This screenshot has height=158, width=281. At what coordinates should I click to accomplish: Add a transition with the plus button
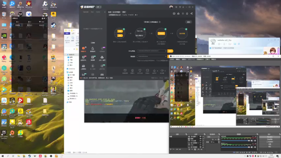point(213,140)
